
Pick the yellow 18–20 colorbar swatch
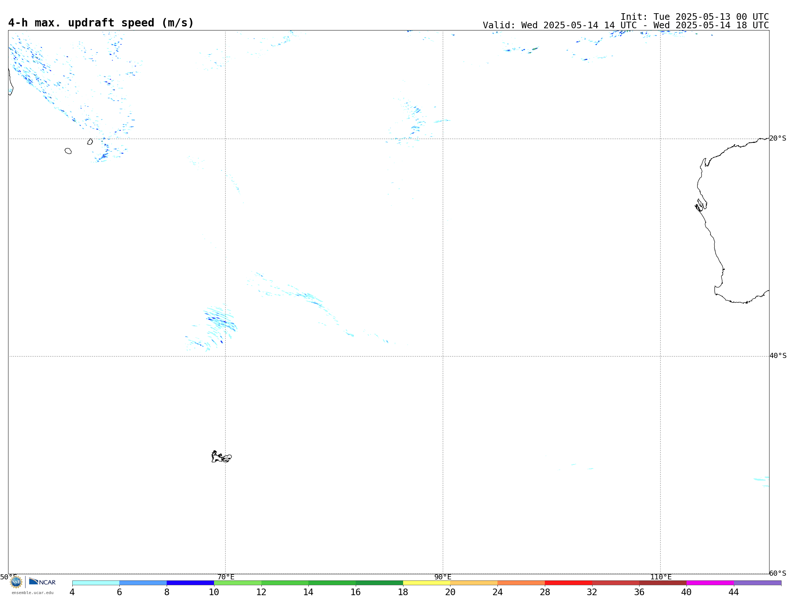(427, 583)
